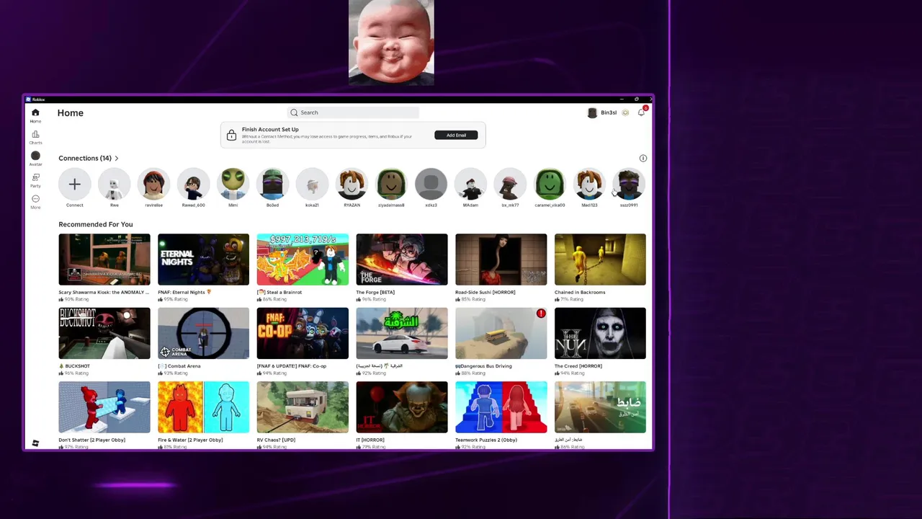Viewport: 922px width, 519px height.
Task: Open connection Bo3ed's avatar
Action: [x=272, y=185]
